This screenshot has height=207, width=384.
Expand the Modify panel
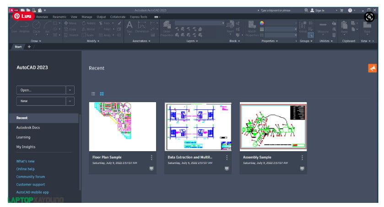pyautogui.click(x=93, y=41)
